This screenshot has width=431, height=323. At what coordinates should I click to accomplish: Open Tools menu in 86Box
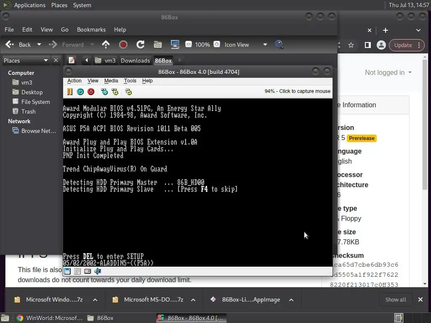(130, 81)
